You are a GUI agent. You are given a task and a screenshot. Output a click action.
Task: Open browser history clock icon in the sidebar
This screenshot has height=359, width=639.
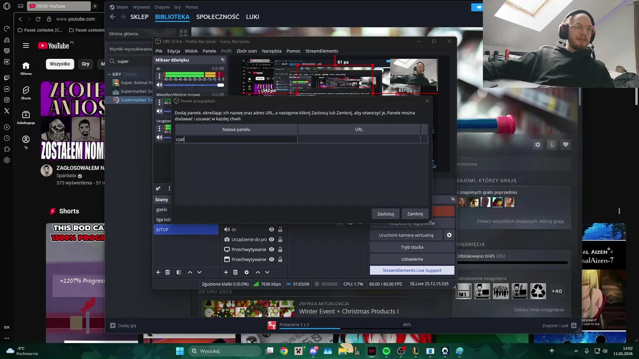coord(6,138)
